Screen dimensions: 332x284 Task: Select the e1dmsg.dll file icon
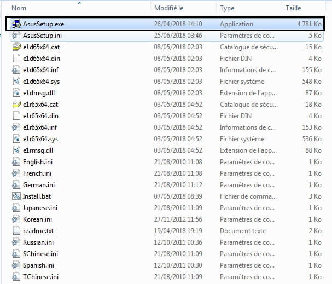[x=16, y=93]
